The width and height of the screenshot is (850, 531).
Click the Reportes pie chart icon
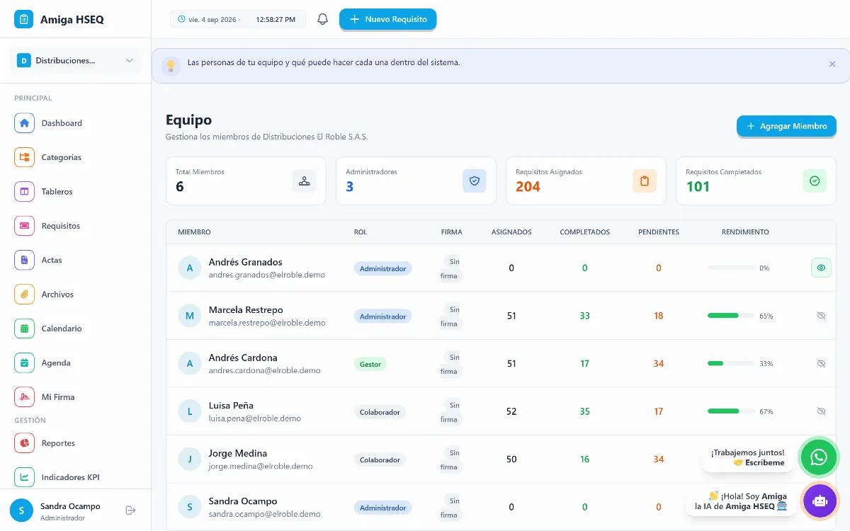(x=24, y=443)
